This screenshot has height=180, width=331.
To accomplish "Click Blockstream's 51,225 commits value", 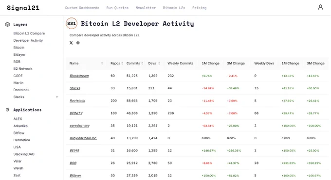I will 132,76.
